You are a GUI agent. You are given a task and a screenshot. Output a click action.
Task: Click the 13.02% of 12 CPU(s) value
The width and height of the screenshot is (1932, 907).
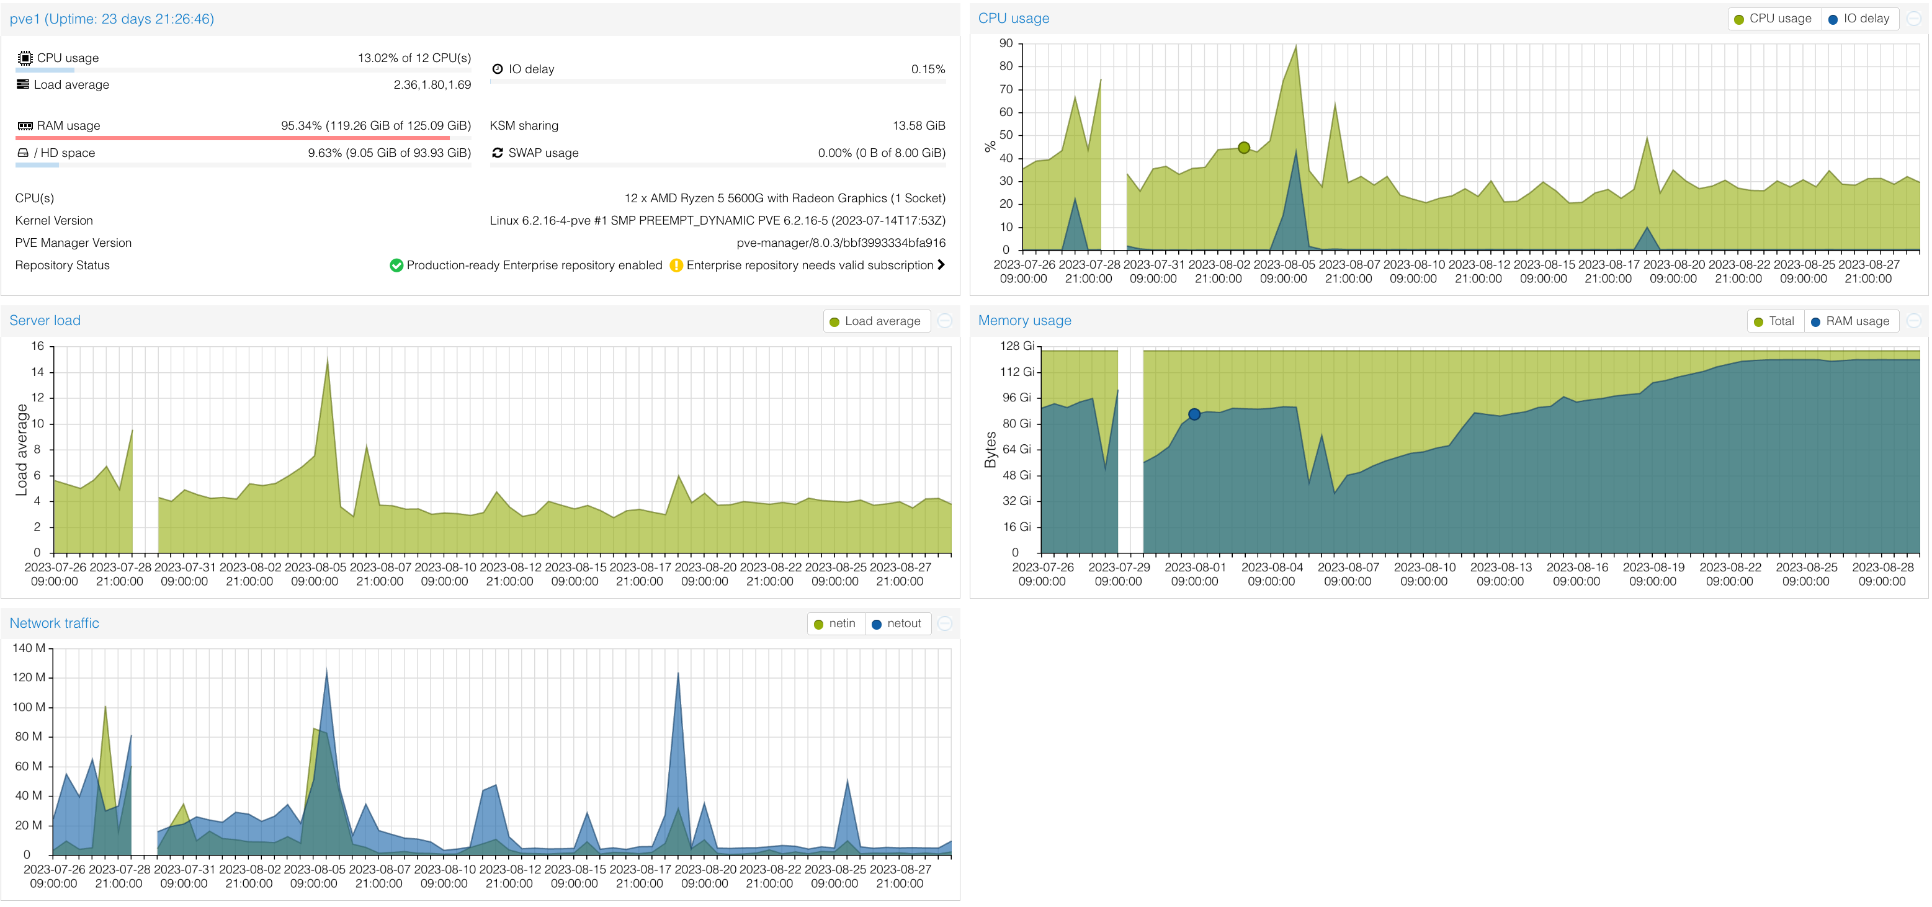tap(414, 58)
